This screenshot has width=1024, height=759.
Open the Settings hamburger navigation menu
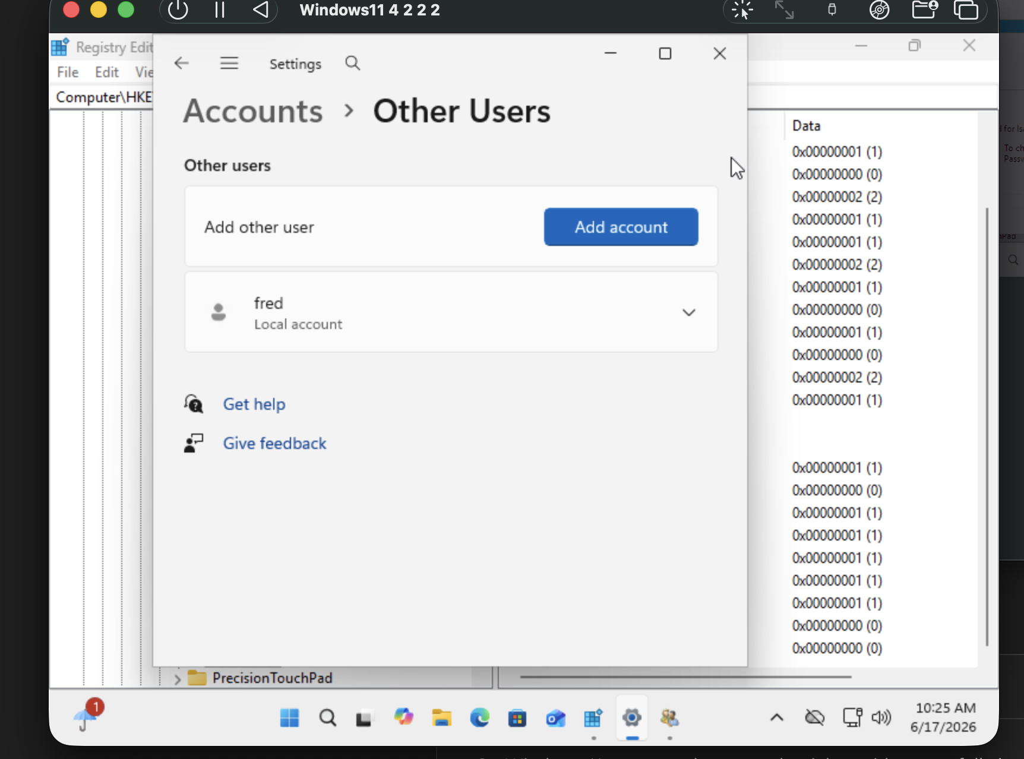pyautogui.click(x=229, y=63)
